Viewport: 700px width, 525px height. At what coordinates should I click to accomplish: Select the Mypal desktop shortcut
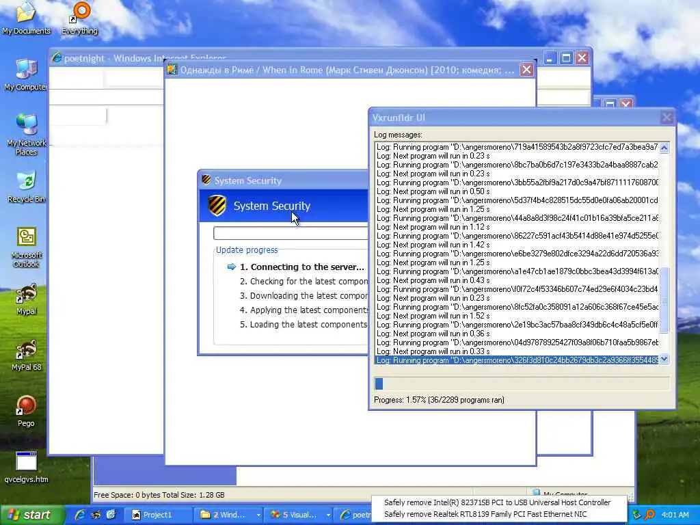[x=26, y=299]
